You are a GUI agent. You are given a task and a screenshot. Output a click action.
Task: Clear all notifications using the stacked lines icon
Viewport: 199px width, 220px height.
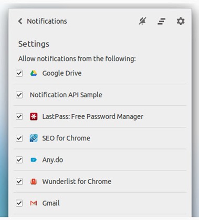(161, 22)
